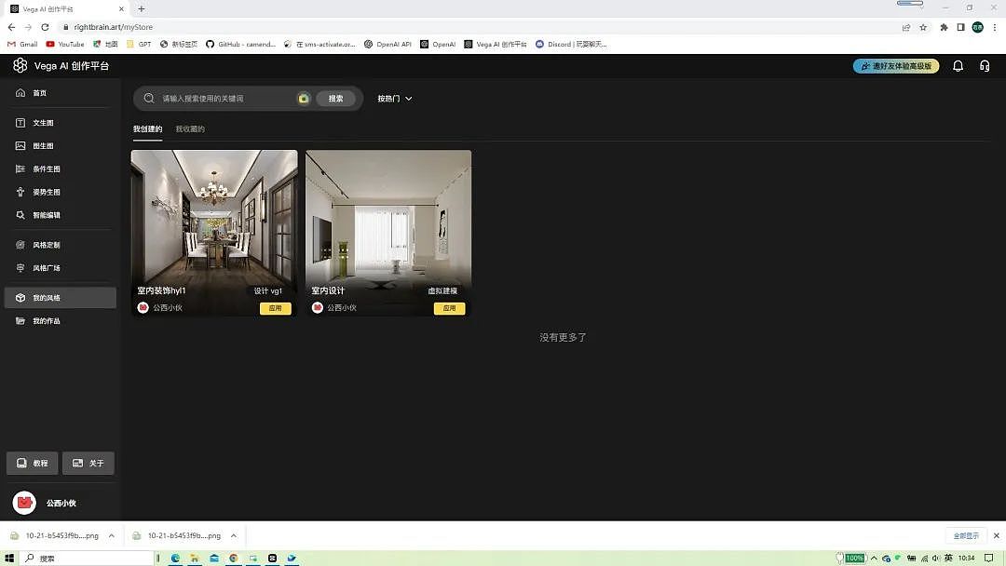1006x566 pixels.
Task: Open the 室内装饰hyl1 style thumbnail
Action: (x=213, y=219)
